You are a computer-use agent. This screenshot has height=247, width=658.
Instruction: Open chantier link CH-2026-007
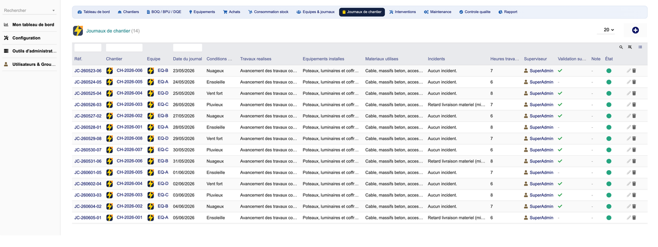point(129,150)
